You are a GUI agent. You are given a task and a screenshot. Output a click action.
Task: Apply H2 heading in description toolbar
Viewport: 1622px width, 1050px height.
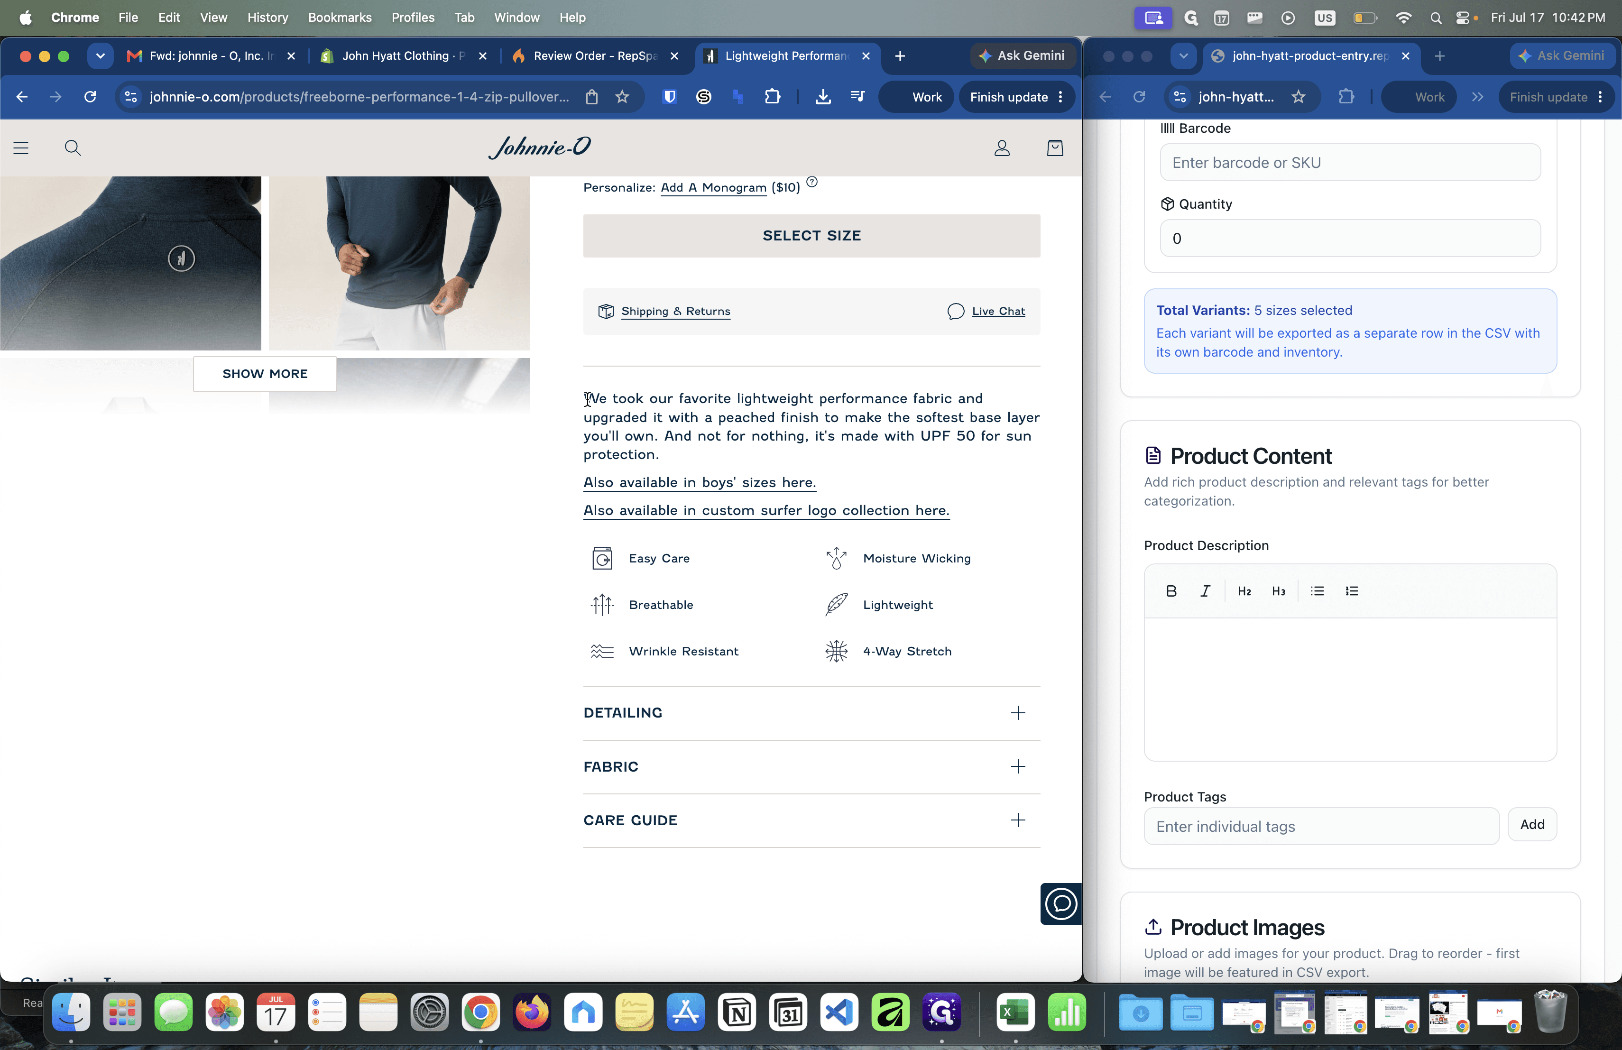(1244, 591)
